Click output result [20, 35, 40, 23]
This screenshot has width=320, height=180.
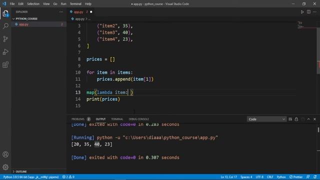pyautogui.click(x=92, y=144)
